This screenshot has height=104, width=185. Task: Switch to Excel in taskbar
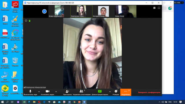24,102
